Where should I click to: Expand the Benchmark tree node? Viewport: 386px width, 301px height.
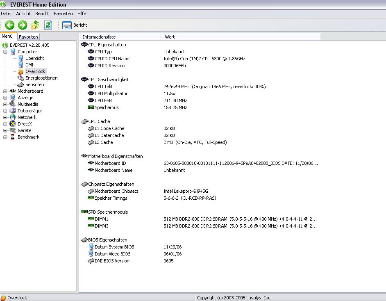click(5, 137)
